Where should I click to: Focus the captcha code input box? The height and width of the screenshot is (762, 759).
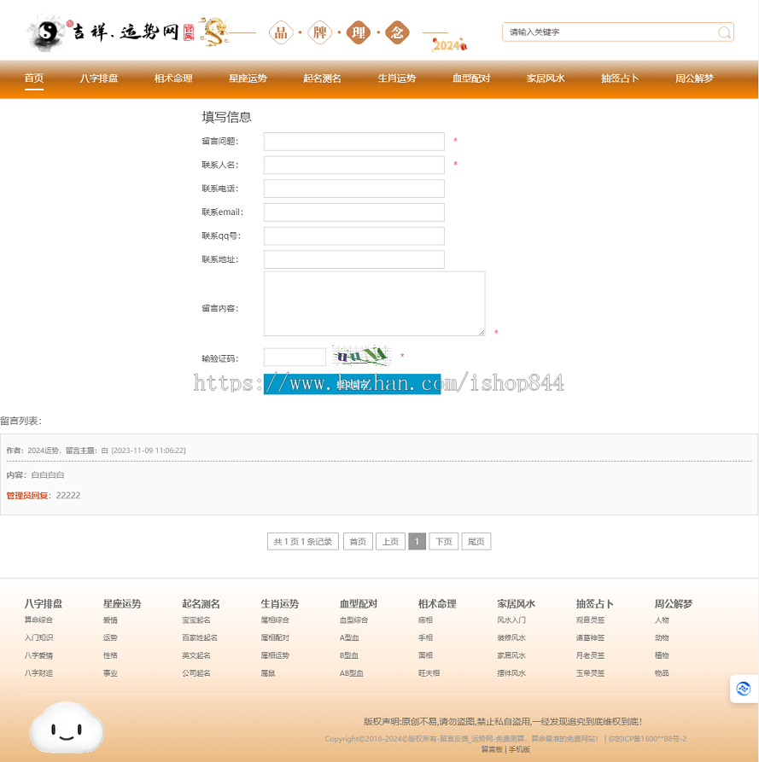(x=295, y=358)
